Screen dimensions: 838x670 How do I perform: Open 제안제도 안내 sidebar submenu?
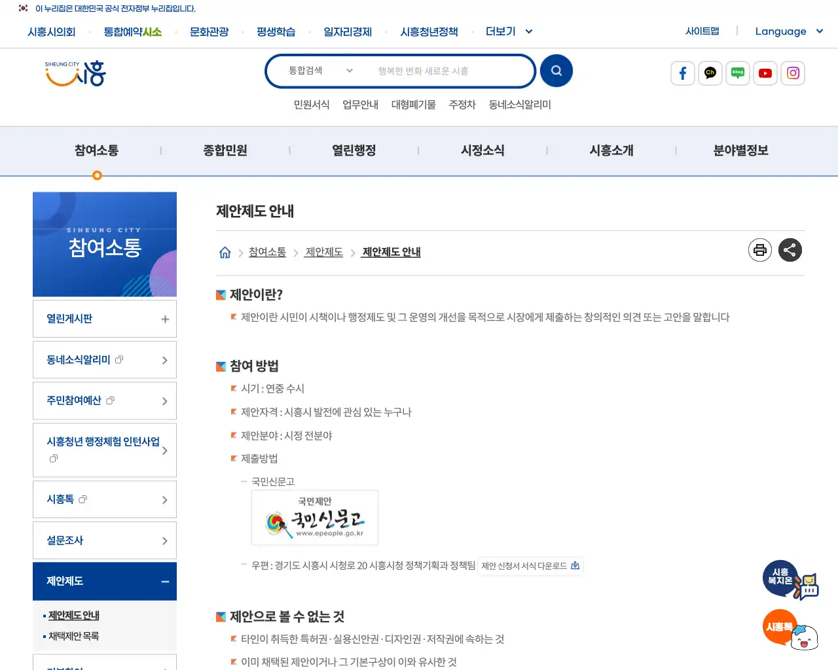[74, 616]
